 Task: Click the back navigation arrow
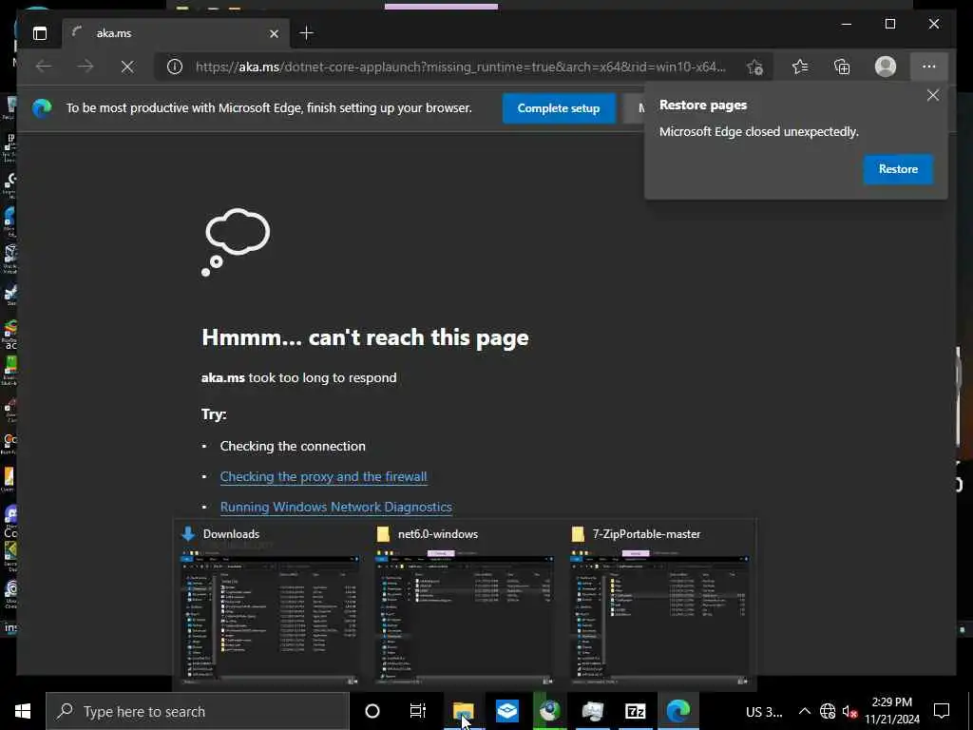click(x=44, y=67)
